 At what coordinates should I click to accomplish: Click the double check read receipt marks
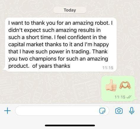129,97
